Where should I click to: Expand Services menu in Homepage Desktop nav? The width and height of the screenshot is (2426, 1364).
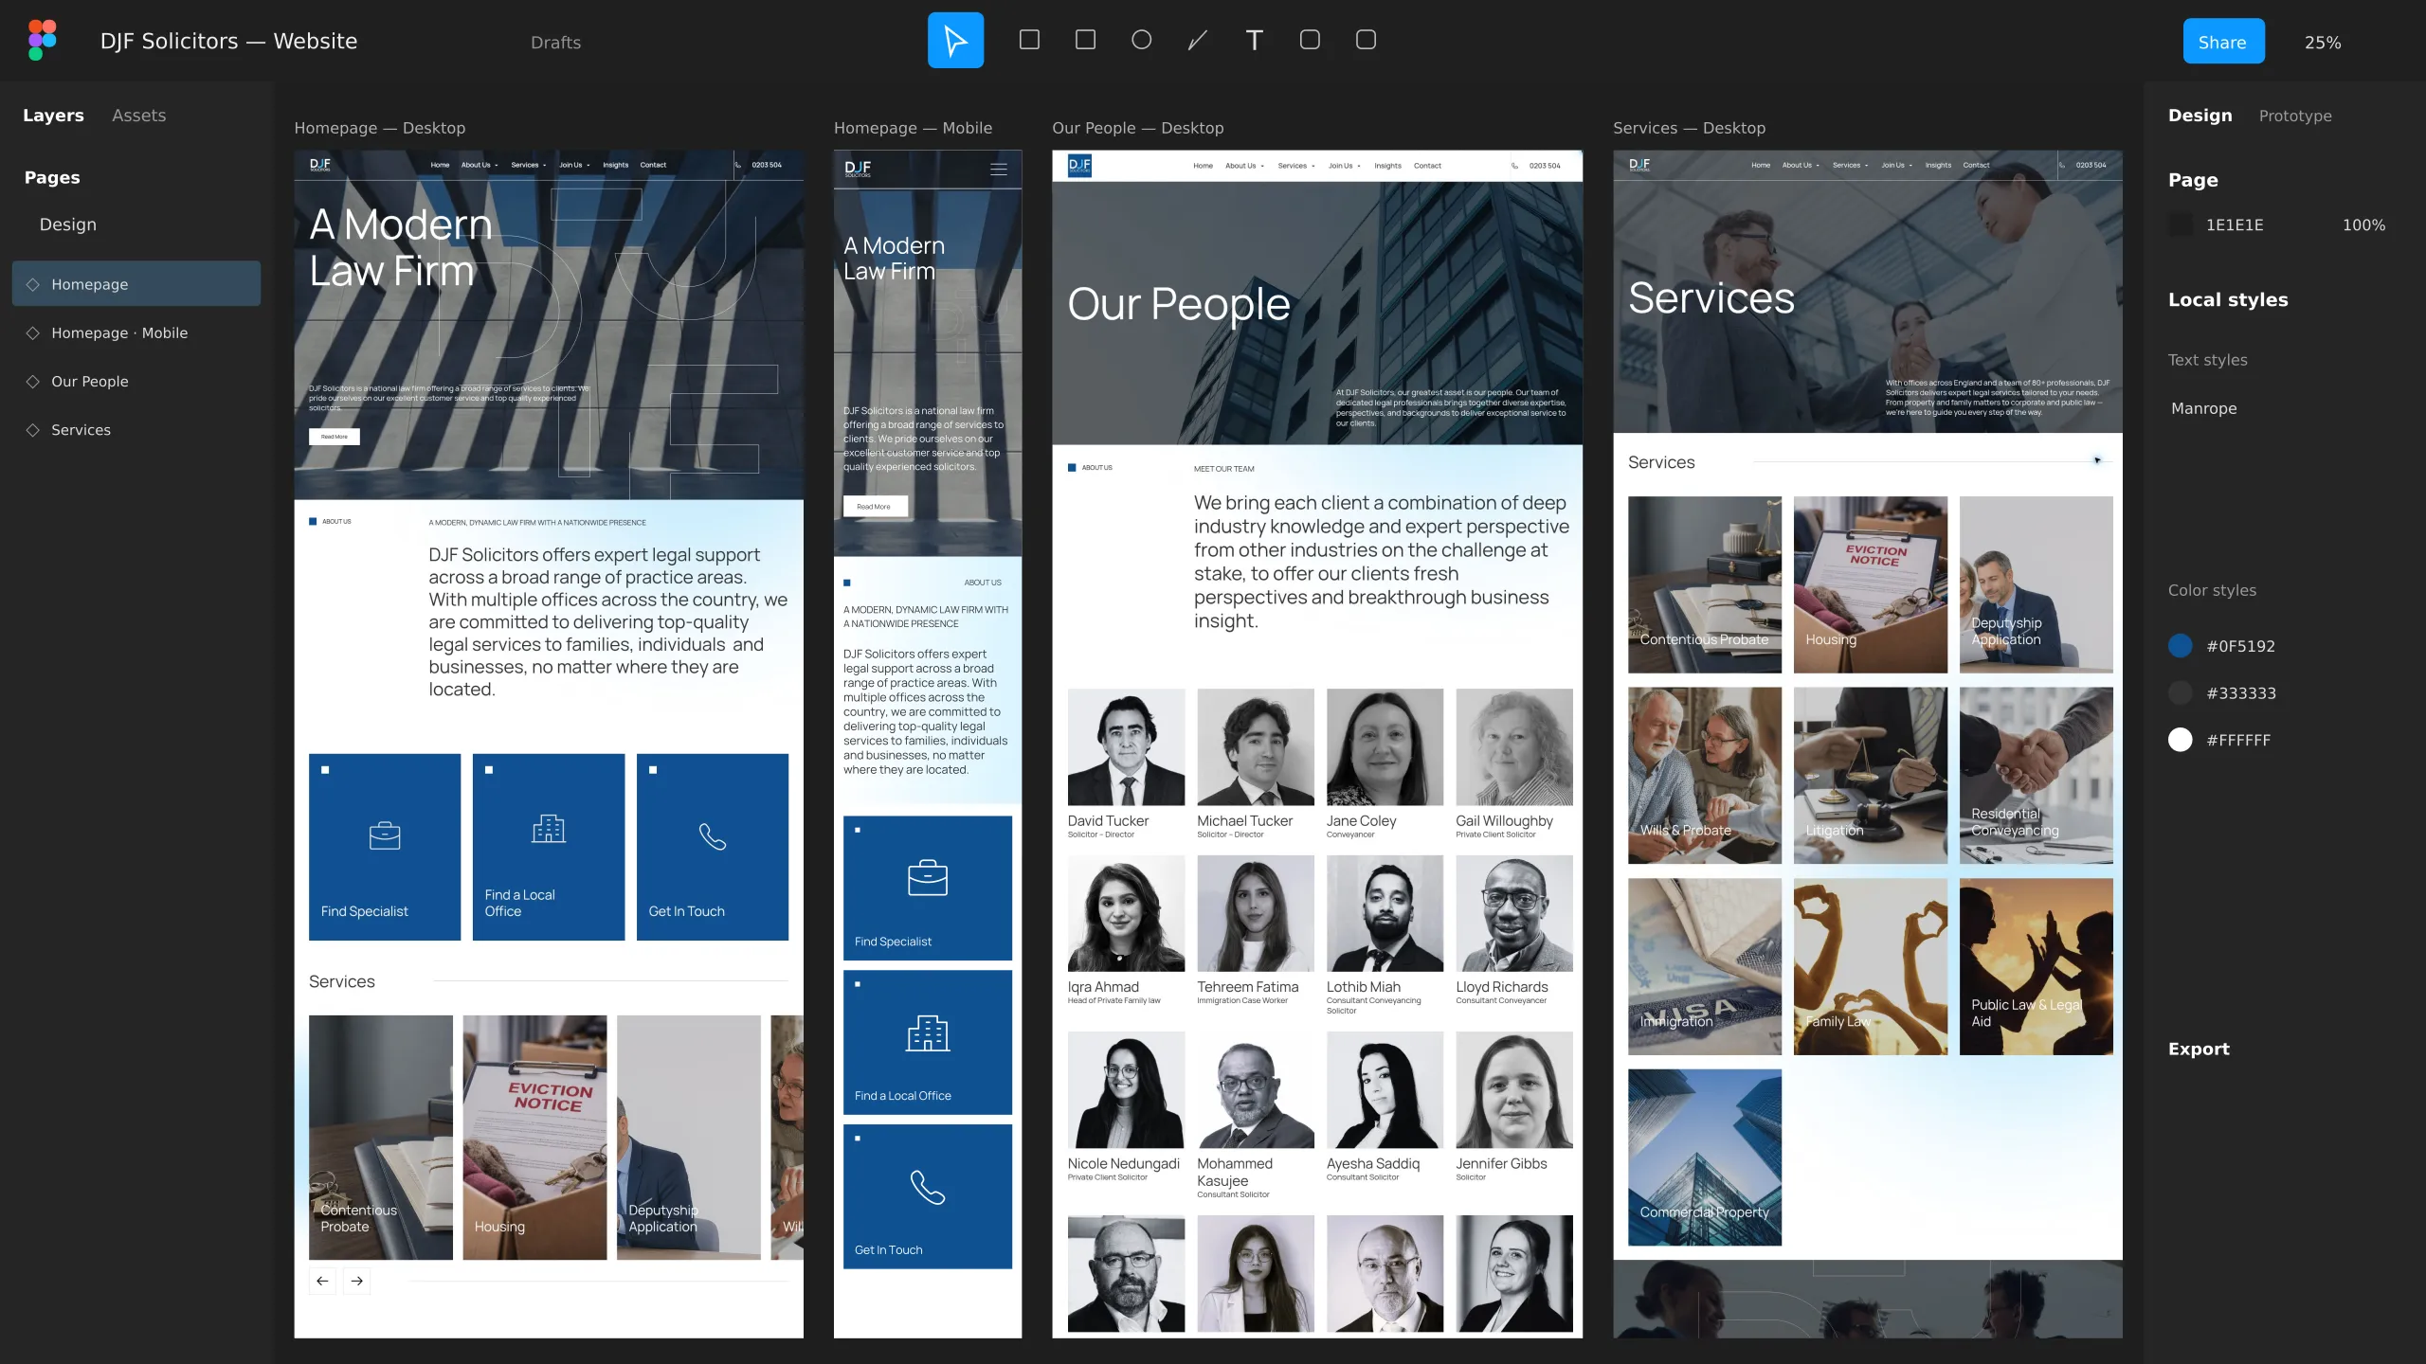[x=528, y=165]
